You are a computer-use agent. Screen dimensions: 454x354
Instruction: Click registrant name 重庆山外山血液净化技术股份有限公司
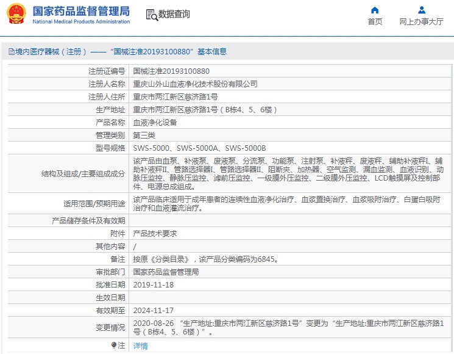[x=195, y=84]
